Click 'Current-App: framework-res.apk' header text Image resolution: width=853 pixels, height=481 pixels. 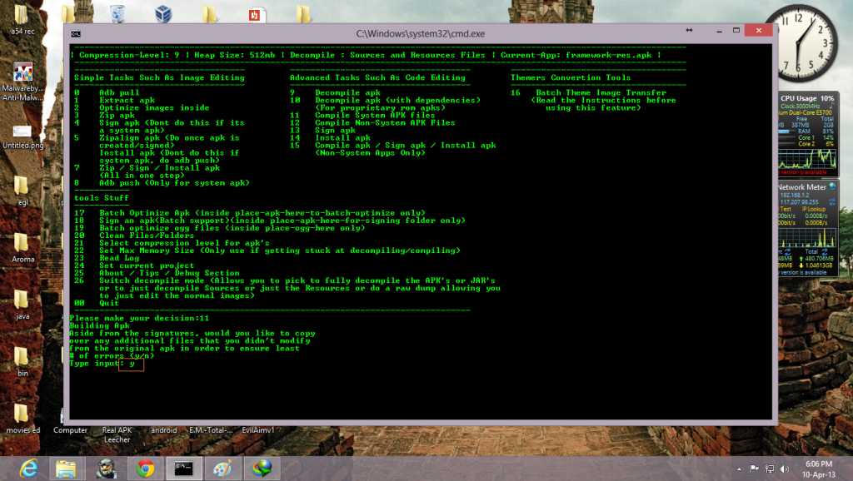click(576, 56)
